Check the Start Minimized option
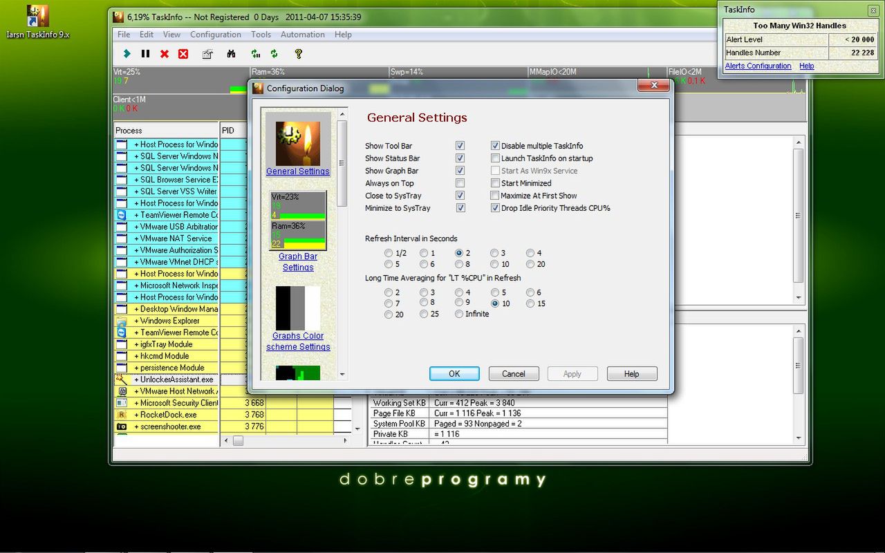 (x=495, y=183)
